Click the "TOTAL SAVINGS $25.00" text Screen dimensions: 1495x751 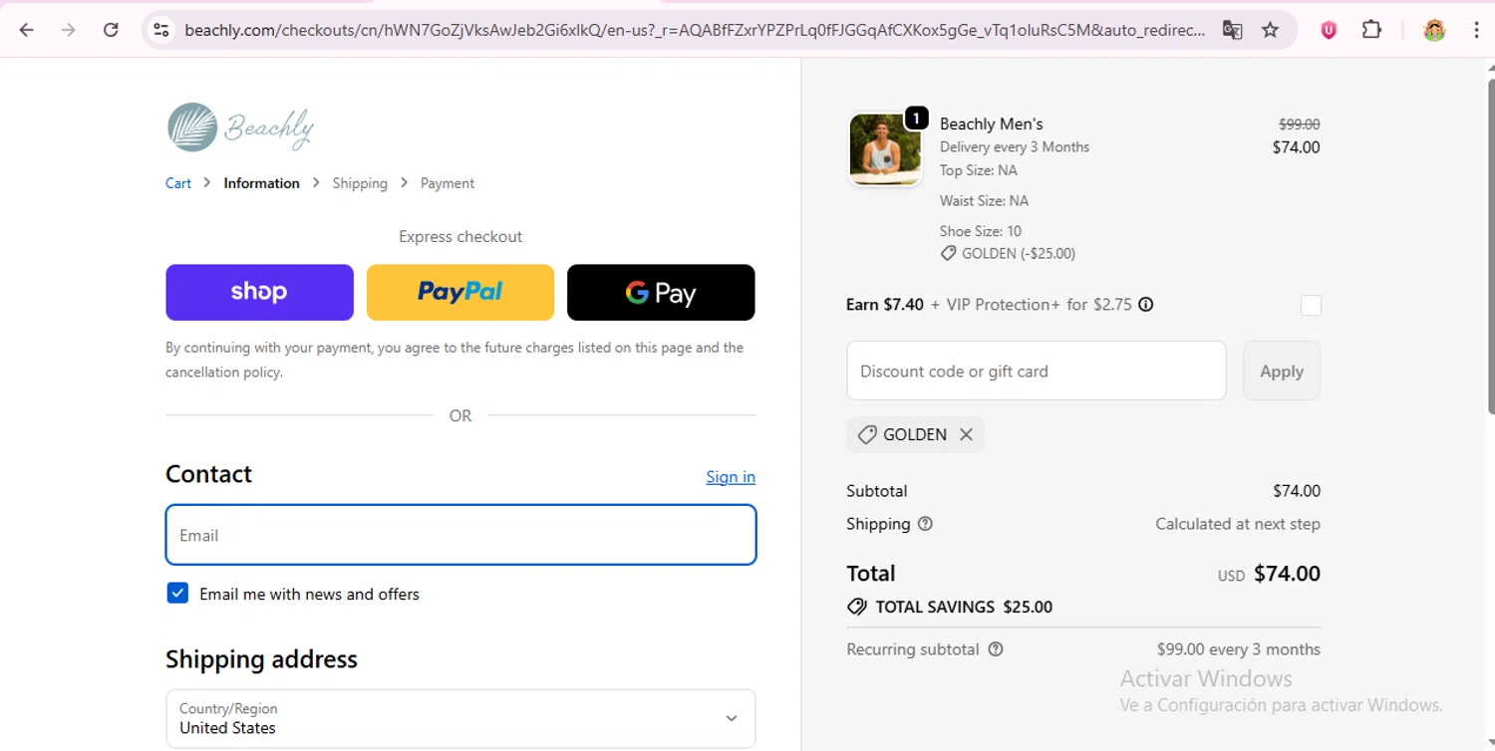pyautogui.click(x=964, y=607)
